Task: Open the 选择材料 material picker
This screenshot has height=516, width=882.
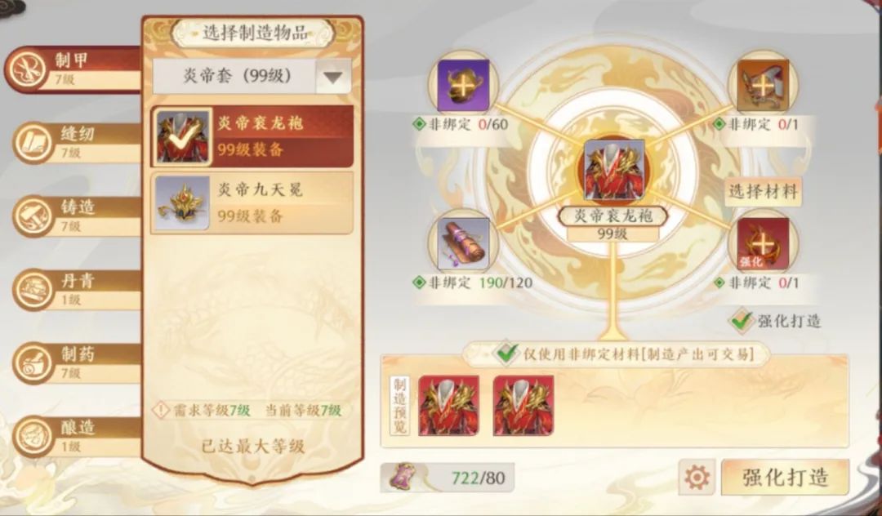Action: [x=763, y=192]
